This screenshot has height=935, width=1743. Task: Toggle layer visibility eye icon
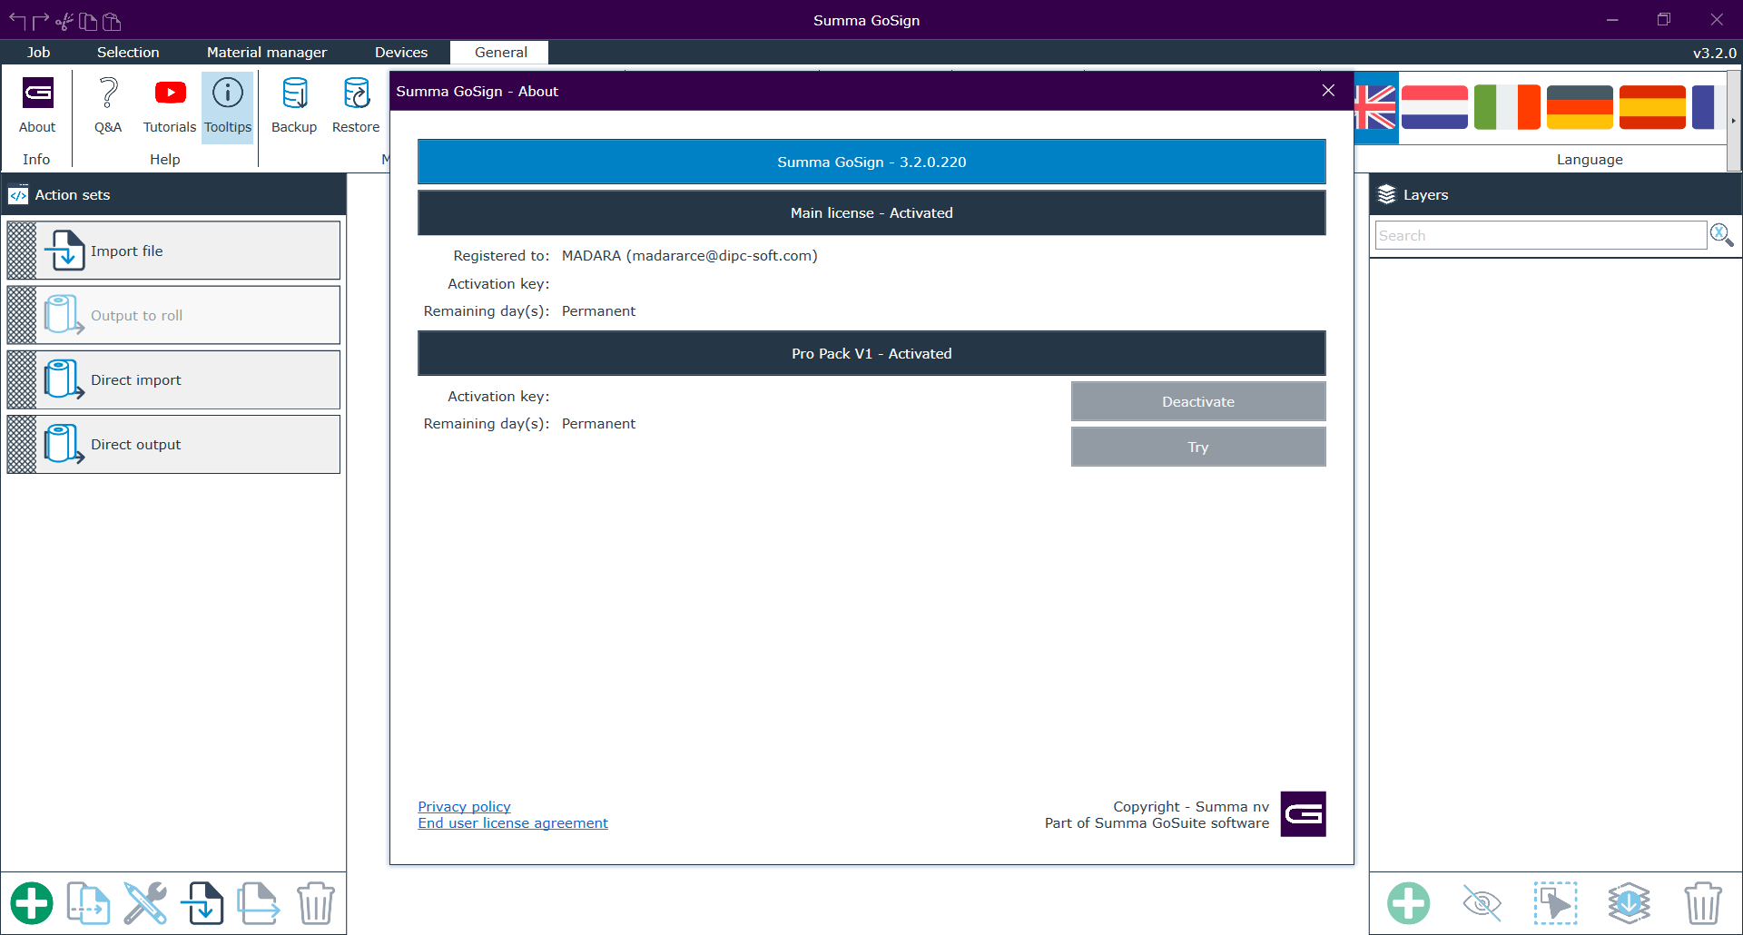(1482, 903)
